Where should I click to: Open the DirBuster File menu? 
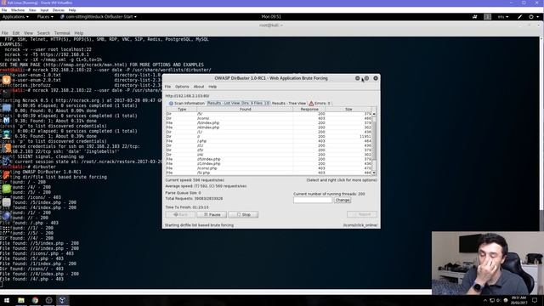click(167, 87)
